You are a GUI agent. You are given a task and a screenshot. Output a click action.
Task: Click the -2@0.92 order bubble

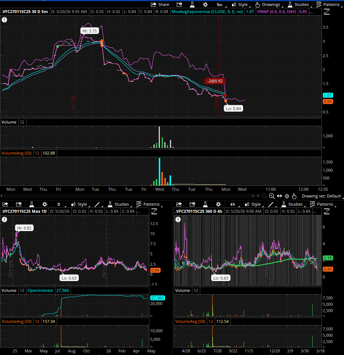[215, 81]
